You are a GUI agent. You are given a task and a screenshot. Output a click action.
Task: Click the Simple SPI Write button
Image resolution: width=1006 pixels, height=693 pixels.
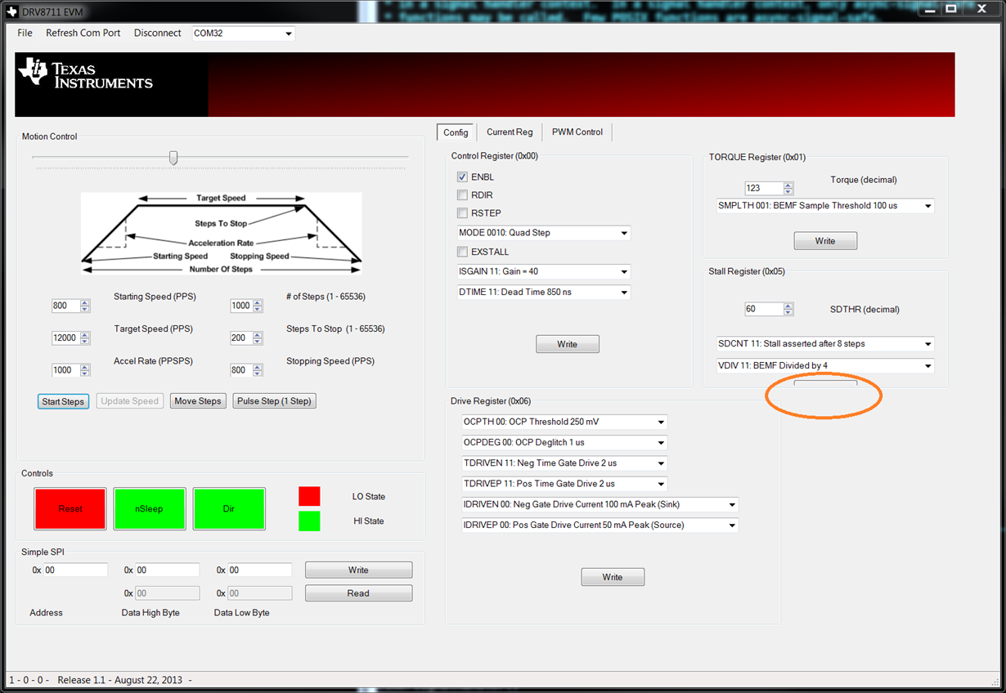358,570
